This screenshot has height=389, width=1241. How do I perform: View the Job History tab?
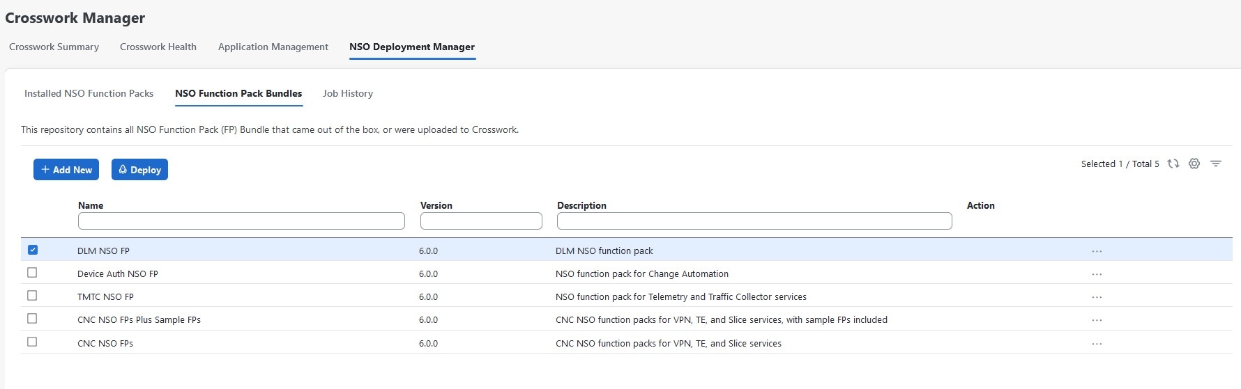pos(348,93)
